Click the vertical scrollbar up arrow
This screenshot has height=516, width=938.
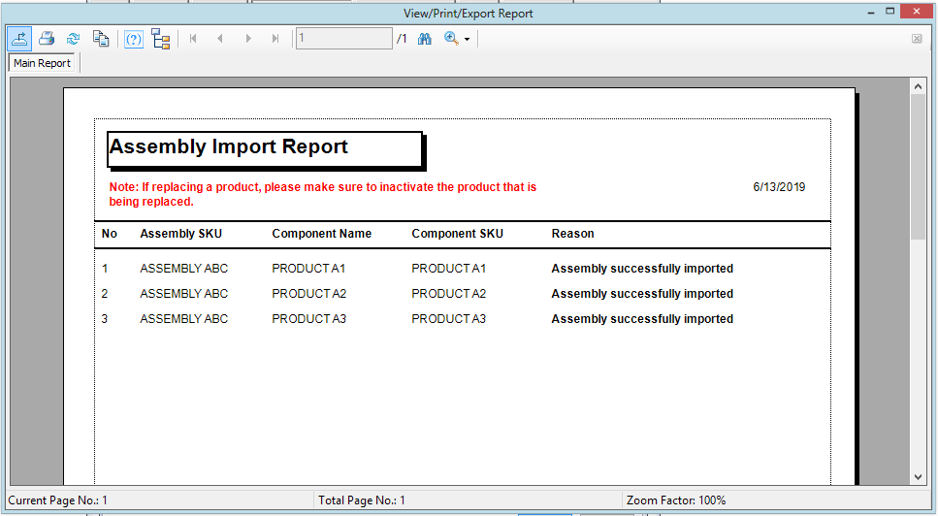pyautogui.click(x=919, y=86)
